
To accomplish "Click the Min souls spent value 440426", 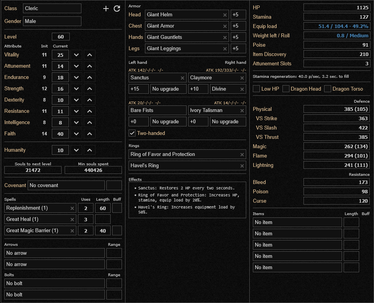I will tap(93, 170).
